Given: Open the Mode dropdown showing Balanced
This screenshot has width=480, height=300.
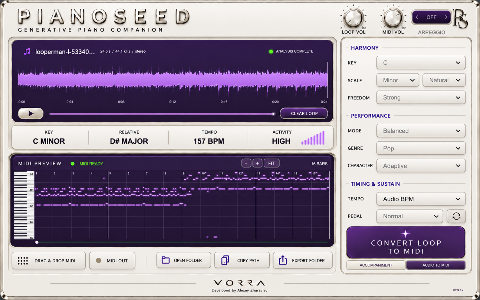Looking at the screenshot, I should tap(421, 131).
